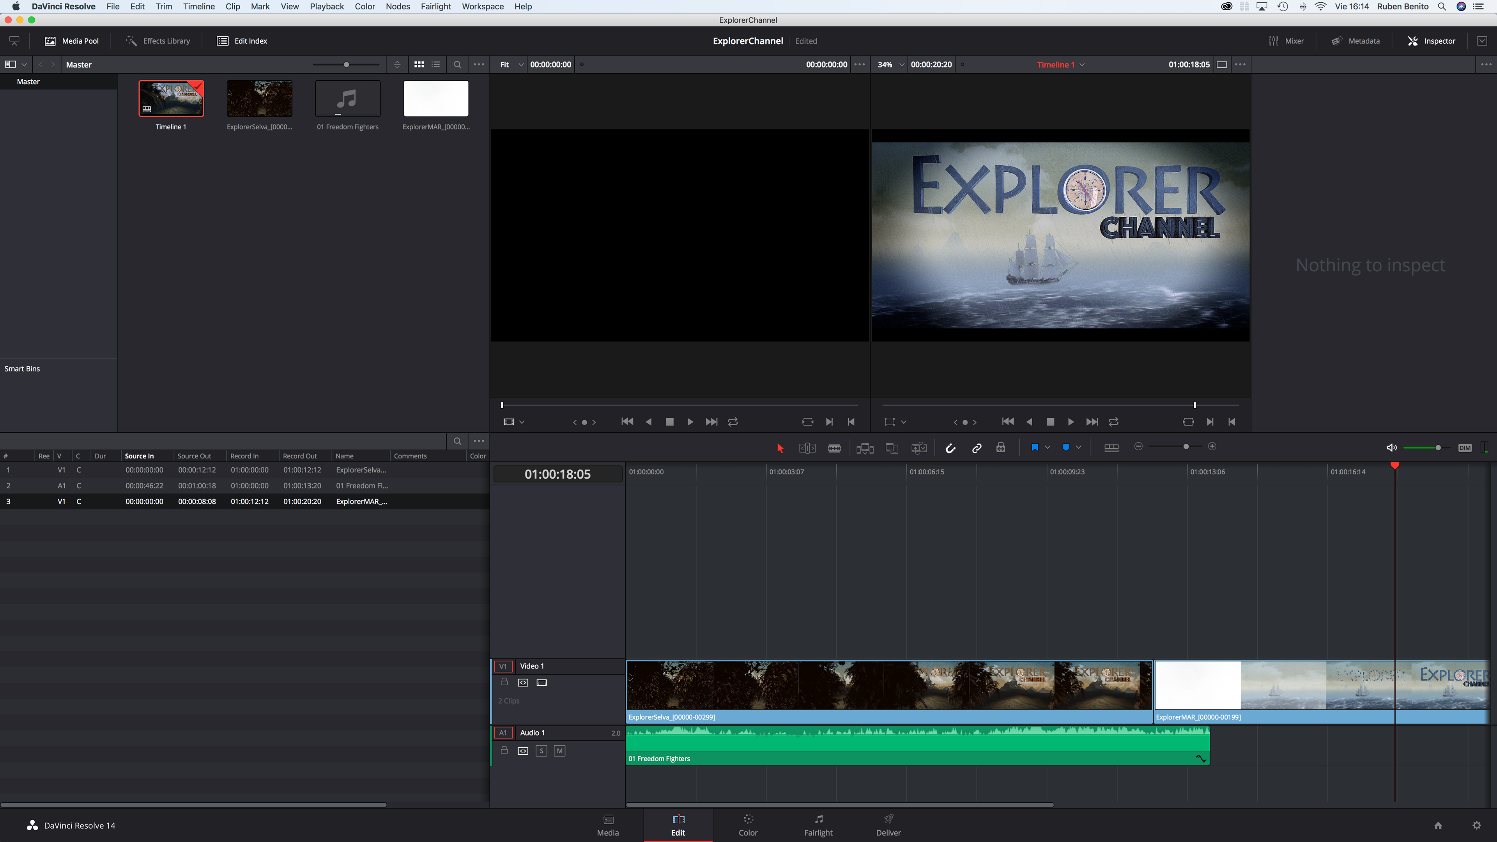This screenshot has width=1497, height=842.
Task: Switch to the Color page
Action: tap(748, 825)
